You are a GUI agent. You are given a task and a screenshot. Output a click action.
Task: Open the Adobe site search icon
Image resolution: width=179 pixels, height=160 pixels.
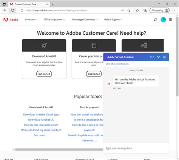(156, 20)
